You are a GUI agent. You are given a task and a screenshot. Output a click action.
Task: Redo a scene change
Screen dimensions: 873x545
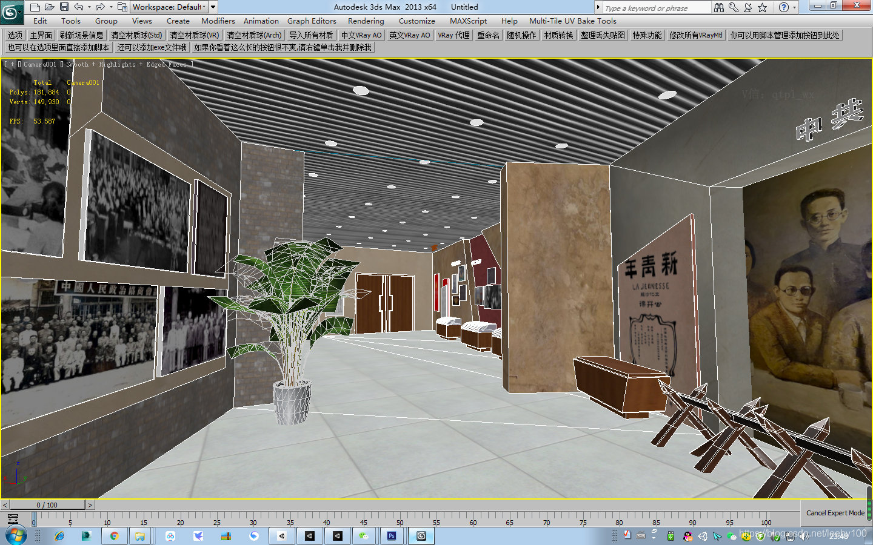101,7
